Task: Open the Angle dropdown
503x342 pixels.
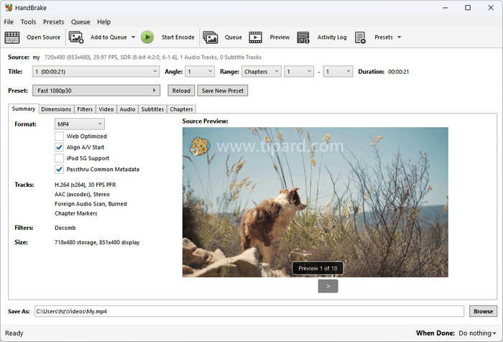Action: pyautogui.click(x=200, y=72)
